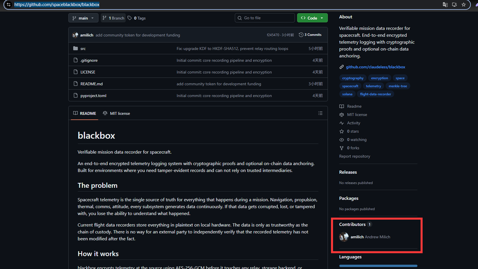Click the install app icon in address bar
478x269 pixels.
454,4
